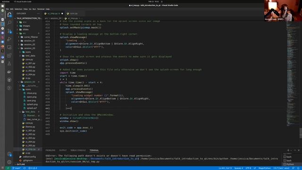Click the MagicPython language mode
The height and width of the screenshot is (170, 302).
click(x=264, y=168)
